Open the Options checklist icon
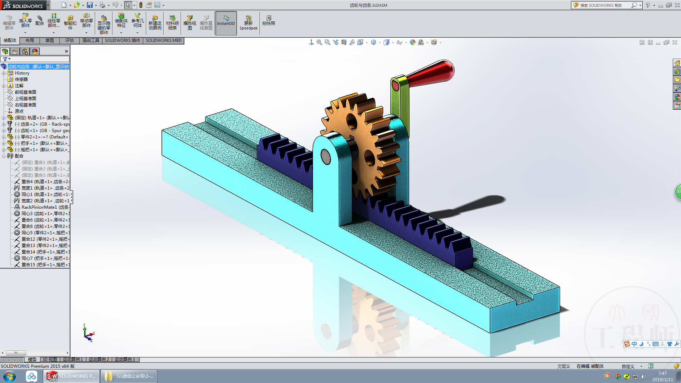The height and width of the screenshot is (383, 681). point(157,5)
